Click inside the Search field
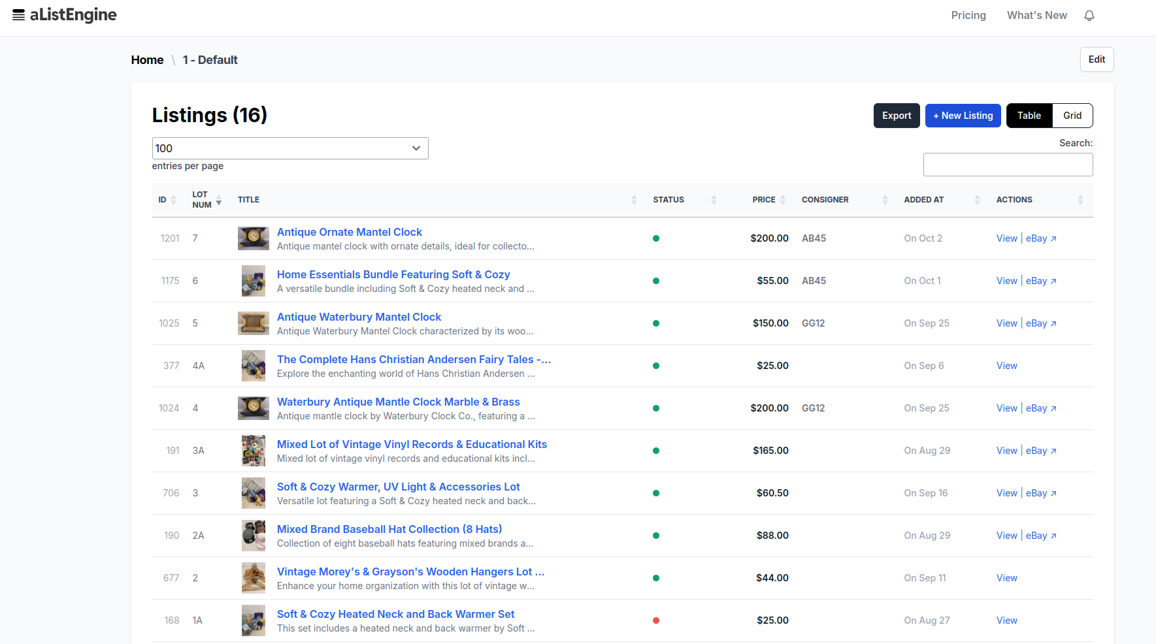1156x644 pixels. coord(1008,164)
